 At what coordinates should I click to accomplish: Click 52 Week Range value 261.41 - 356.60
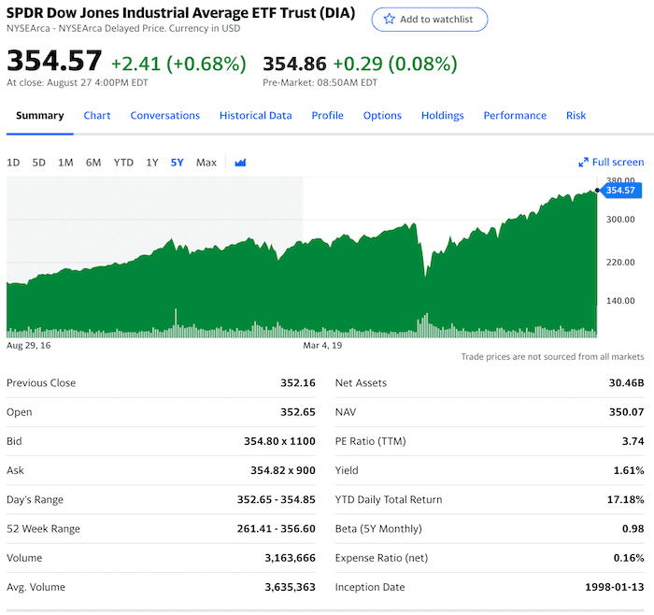coord(277,529)
